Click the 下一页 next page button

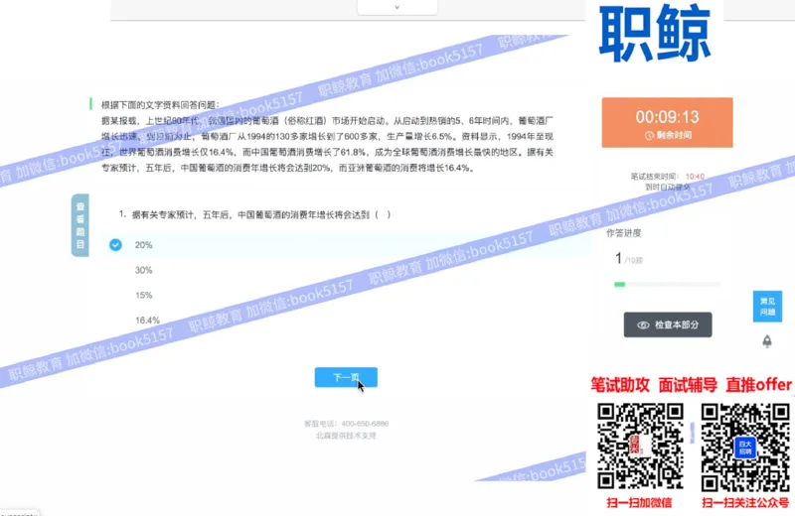click(x=346, y=377)
